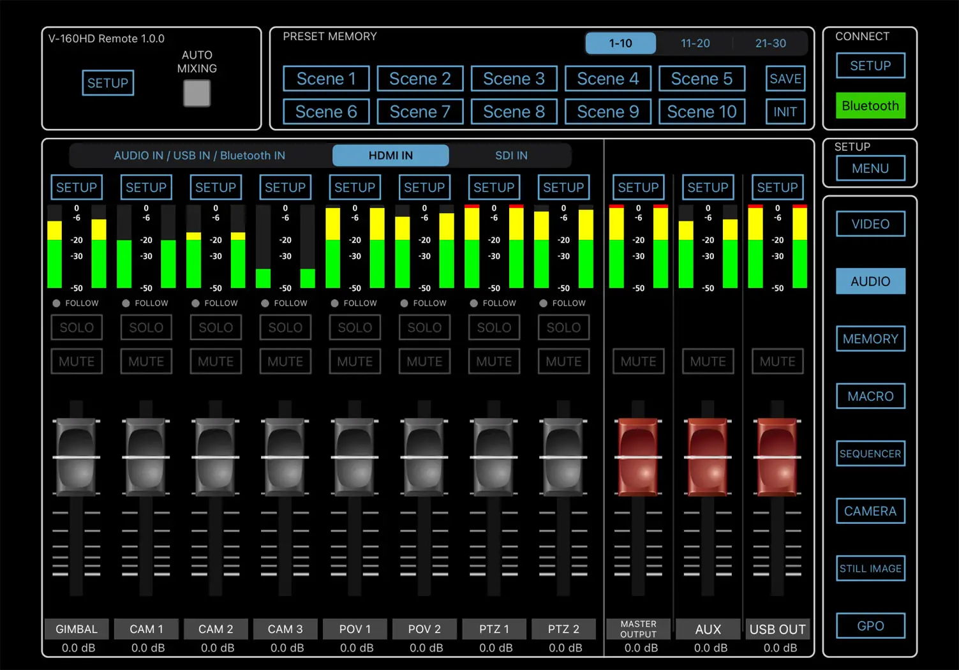Screen dimensions: 959x670
Task: Open the AUDIO IN / USB IN tab
Action: click(199, 155)
